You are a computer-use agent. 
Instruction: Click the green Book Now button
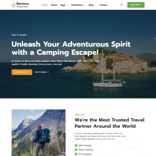click(x=136, y=5)
